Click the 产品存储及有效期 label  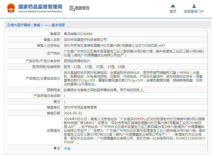(47, 96)
